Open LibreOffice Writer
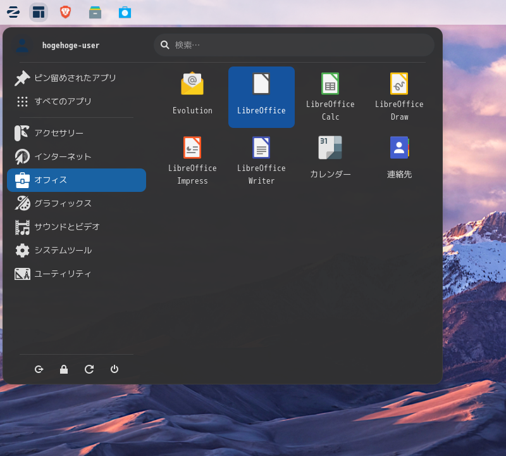The height and width of the screenshot is (456, 506). (x=261, y=161)
